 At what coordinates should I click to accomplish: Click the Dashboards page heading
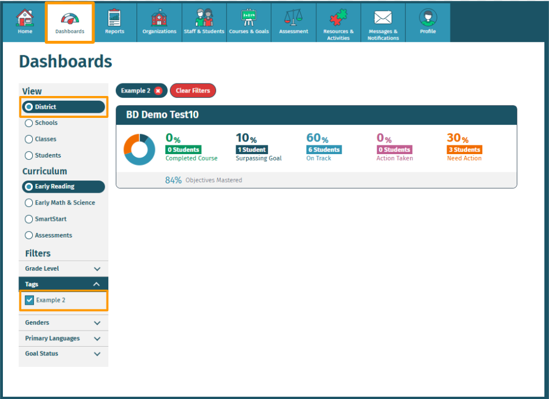66,62
